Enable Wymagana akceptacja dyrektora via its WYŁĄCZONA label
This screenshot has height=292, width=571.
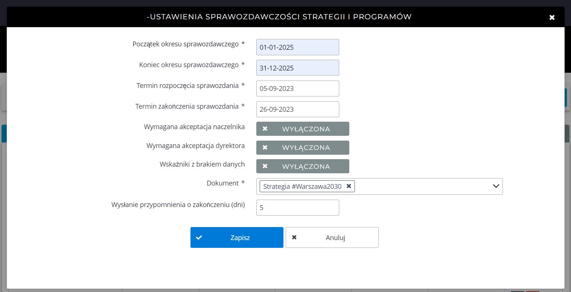306,148
